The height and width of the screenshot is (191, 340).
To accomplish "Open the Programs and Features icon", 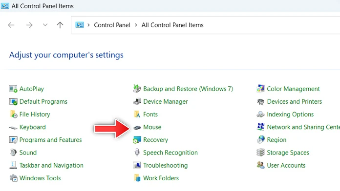I will 13,140.
